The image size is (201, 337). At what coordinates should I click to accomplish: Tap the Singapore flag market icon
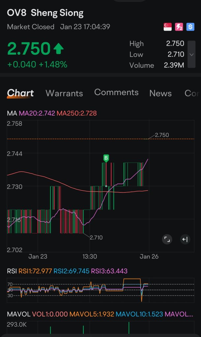click(168, 27)
